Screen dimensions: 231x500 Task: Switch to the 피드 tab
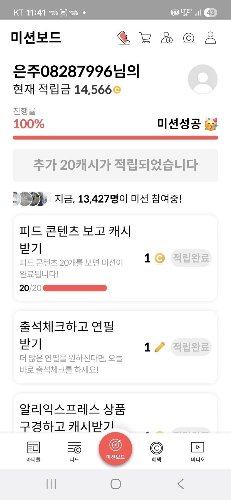click(x=74, y=451)
